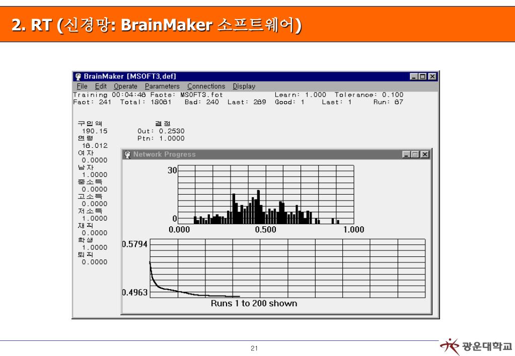Click the Network Progress window icon

pos(128,154)
